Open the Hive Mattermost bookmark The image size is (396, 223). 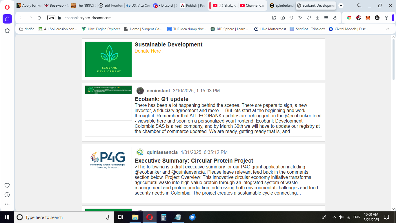(x=270, y=29)
